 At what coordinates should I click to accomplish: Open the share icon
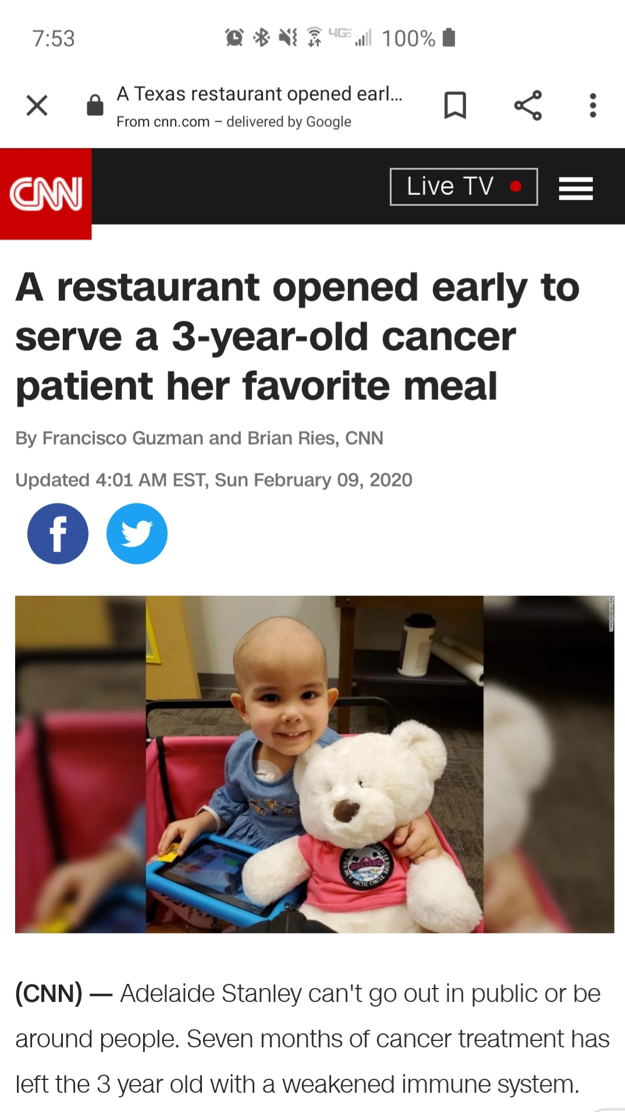click(x=528, y=105)
